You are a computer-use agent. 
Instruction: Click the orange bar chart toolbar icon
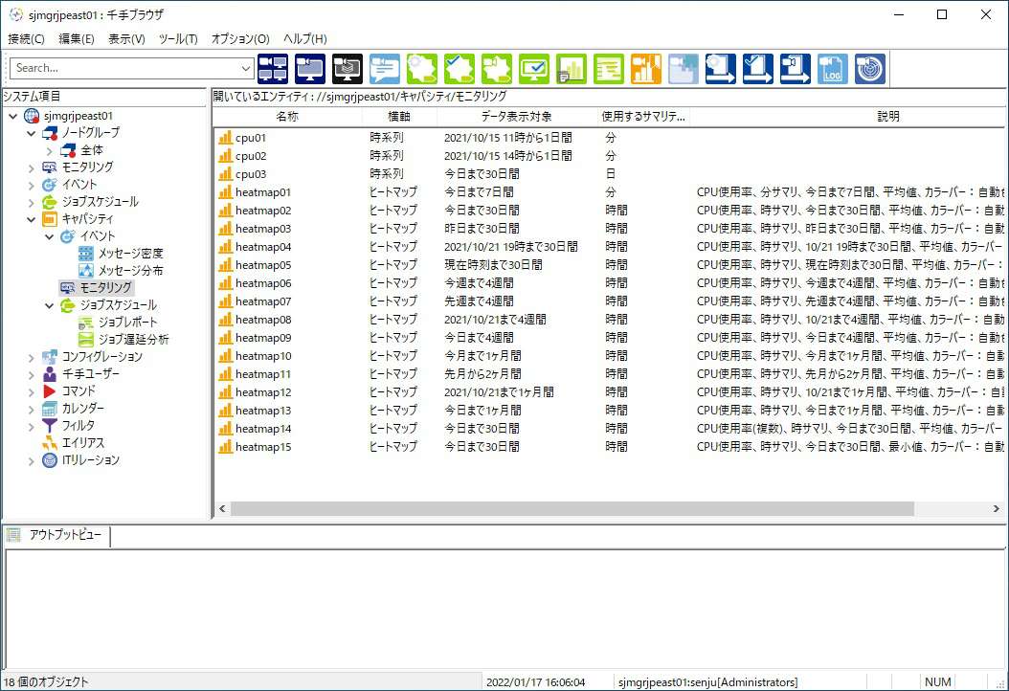pos(646,69)
